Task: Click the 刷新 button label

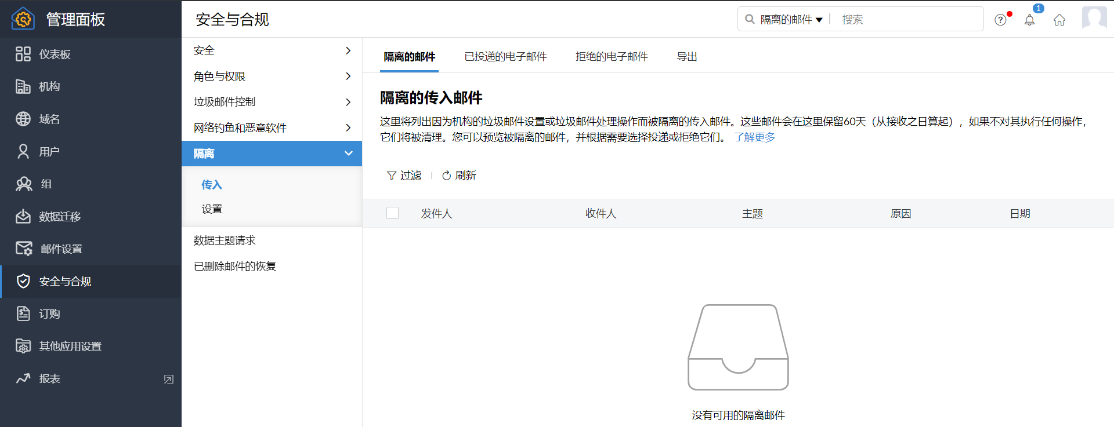Action: point(465,175)
